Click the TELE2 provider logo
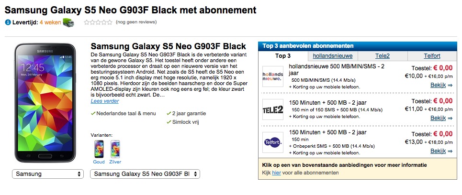Screen dimensions: 462x195 (272, 109)
